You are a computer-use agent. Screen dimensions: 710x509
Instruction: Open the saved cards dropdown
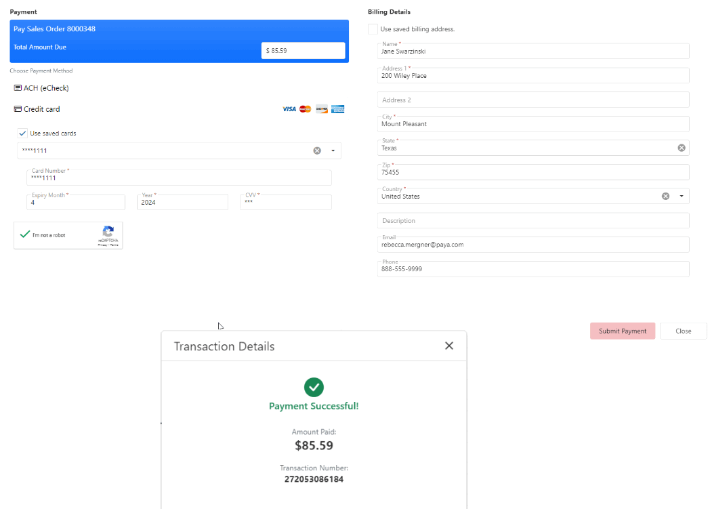tap(332, 150)
